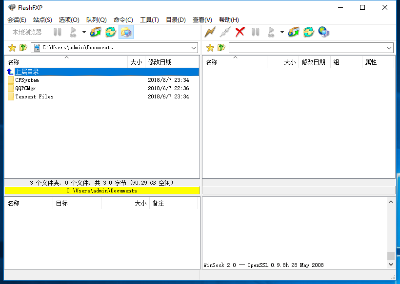
Task: Open the 队列(Q) menu
Action: click(x=96, y=20)
